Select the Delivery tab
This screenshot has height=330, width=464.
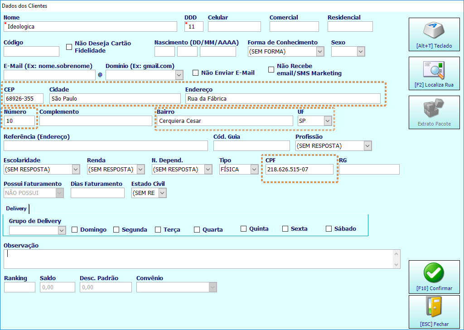tap(16, 209)
